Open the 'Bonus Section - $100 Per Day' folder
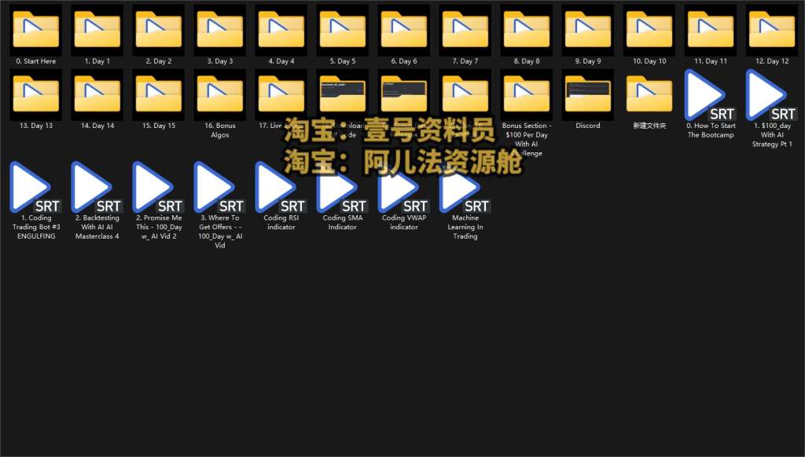This screenshot has height=457, width=805. point(526,94)
